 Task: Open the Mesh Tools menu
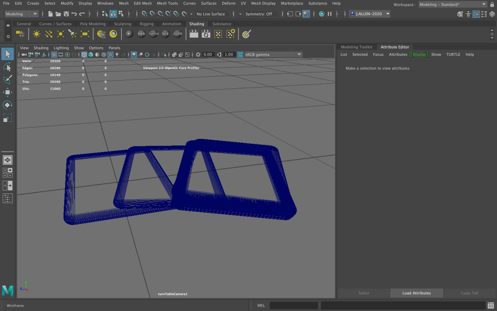[167, 3]
